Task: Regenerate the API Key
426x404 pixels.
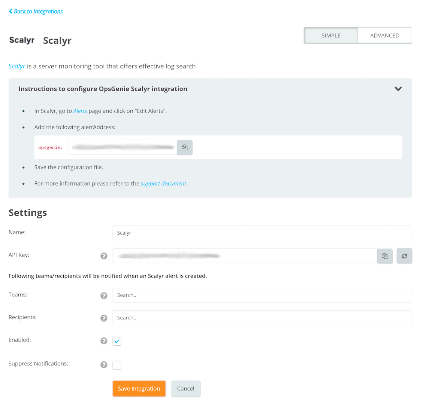Action: point(404,256)
